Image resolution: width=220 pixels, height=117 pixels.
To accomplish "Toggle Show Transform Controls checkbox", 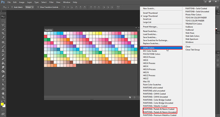I will tap(38, 7).
